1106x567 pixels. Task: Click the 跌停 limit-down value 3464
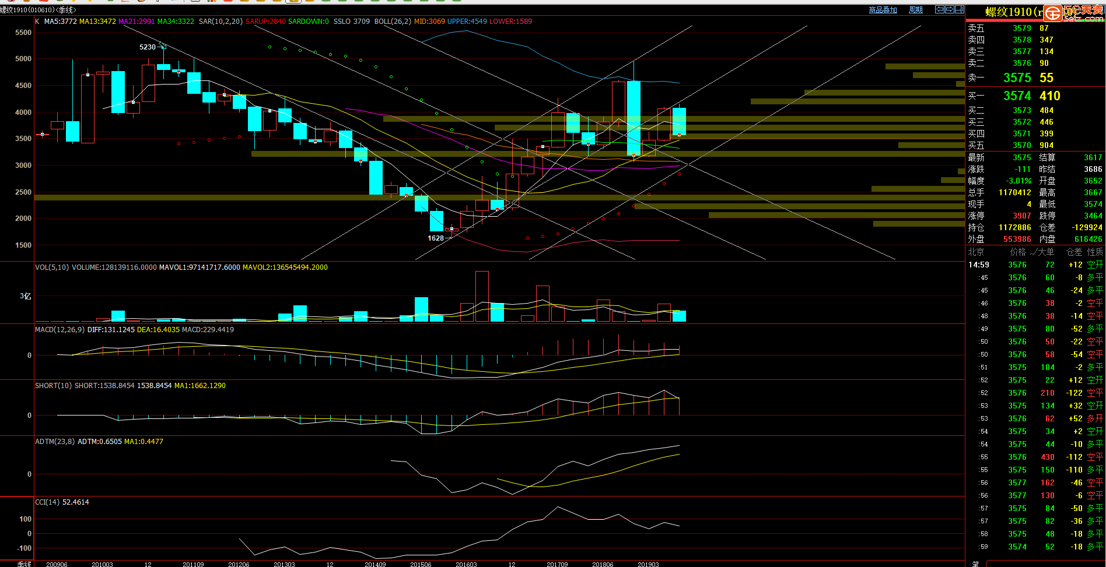[x=1093, y=216]
